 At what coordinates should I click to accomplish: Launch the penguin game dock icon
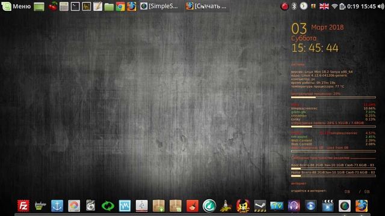226,206
